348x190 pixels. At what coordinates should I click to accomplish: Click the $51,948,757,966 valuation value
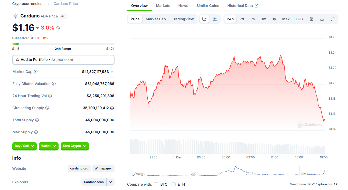point(100,84)
